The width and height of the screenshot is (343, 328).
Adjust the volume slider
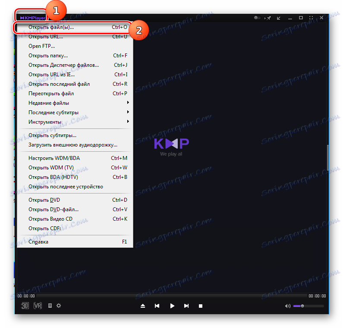point(308,306)
